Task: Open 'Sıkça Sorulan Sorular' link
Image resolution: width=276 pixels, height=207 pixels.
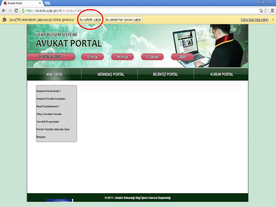Action: (x=49, y=114)
